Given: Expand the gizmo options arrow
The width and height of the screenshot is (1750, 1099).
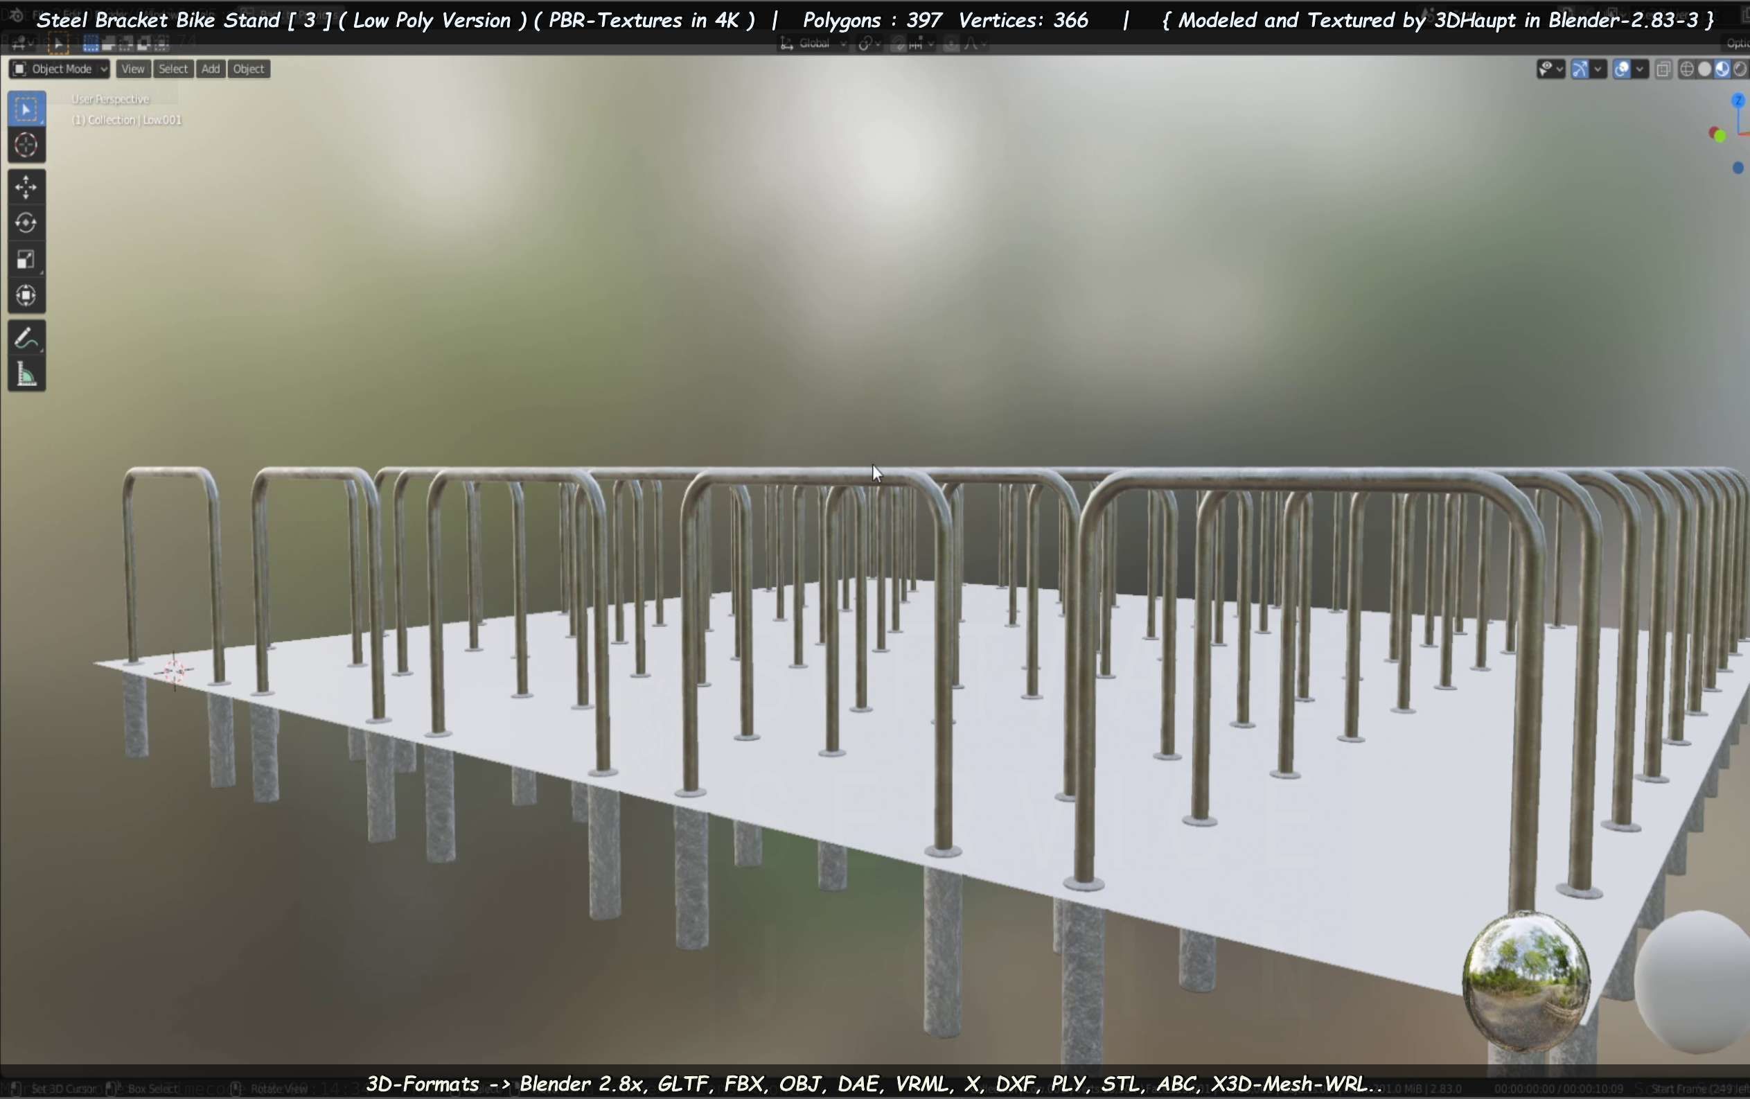Looking at the screenshot, I should pos(1598,69).
